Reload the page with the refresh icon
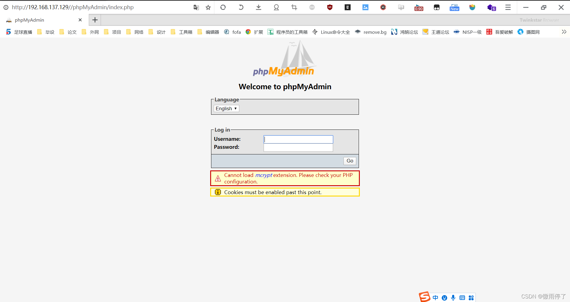 point(223,7)
